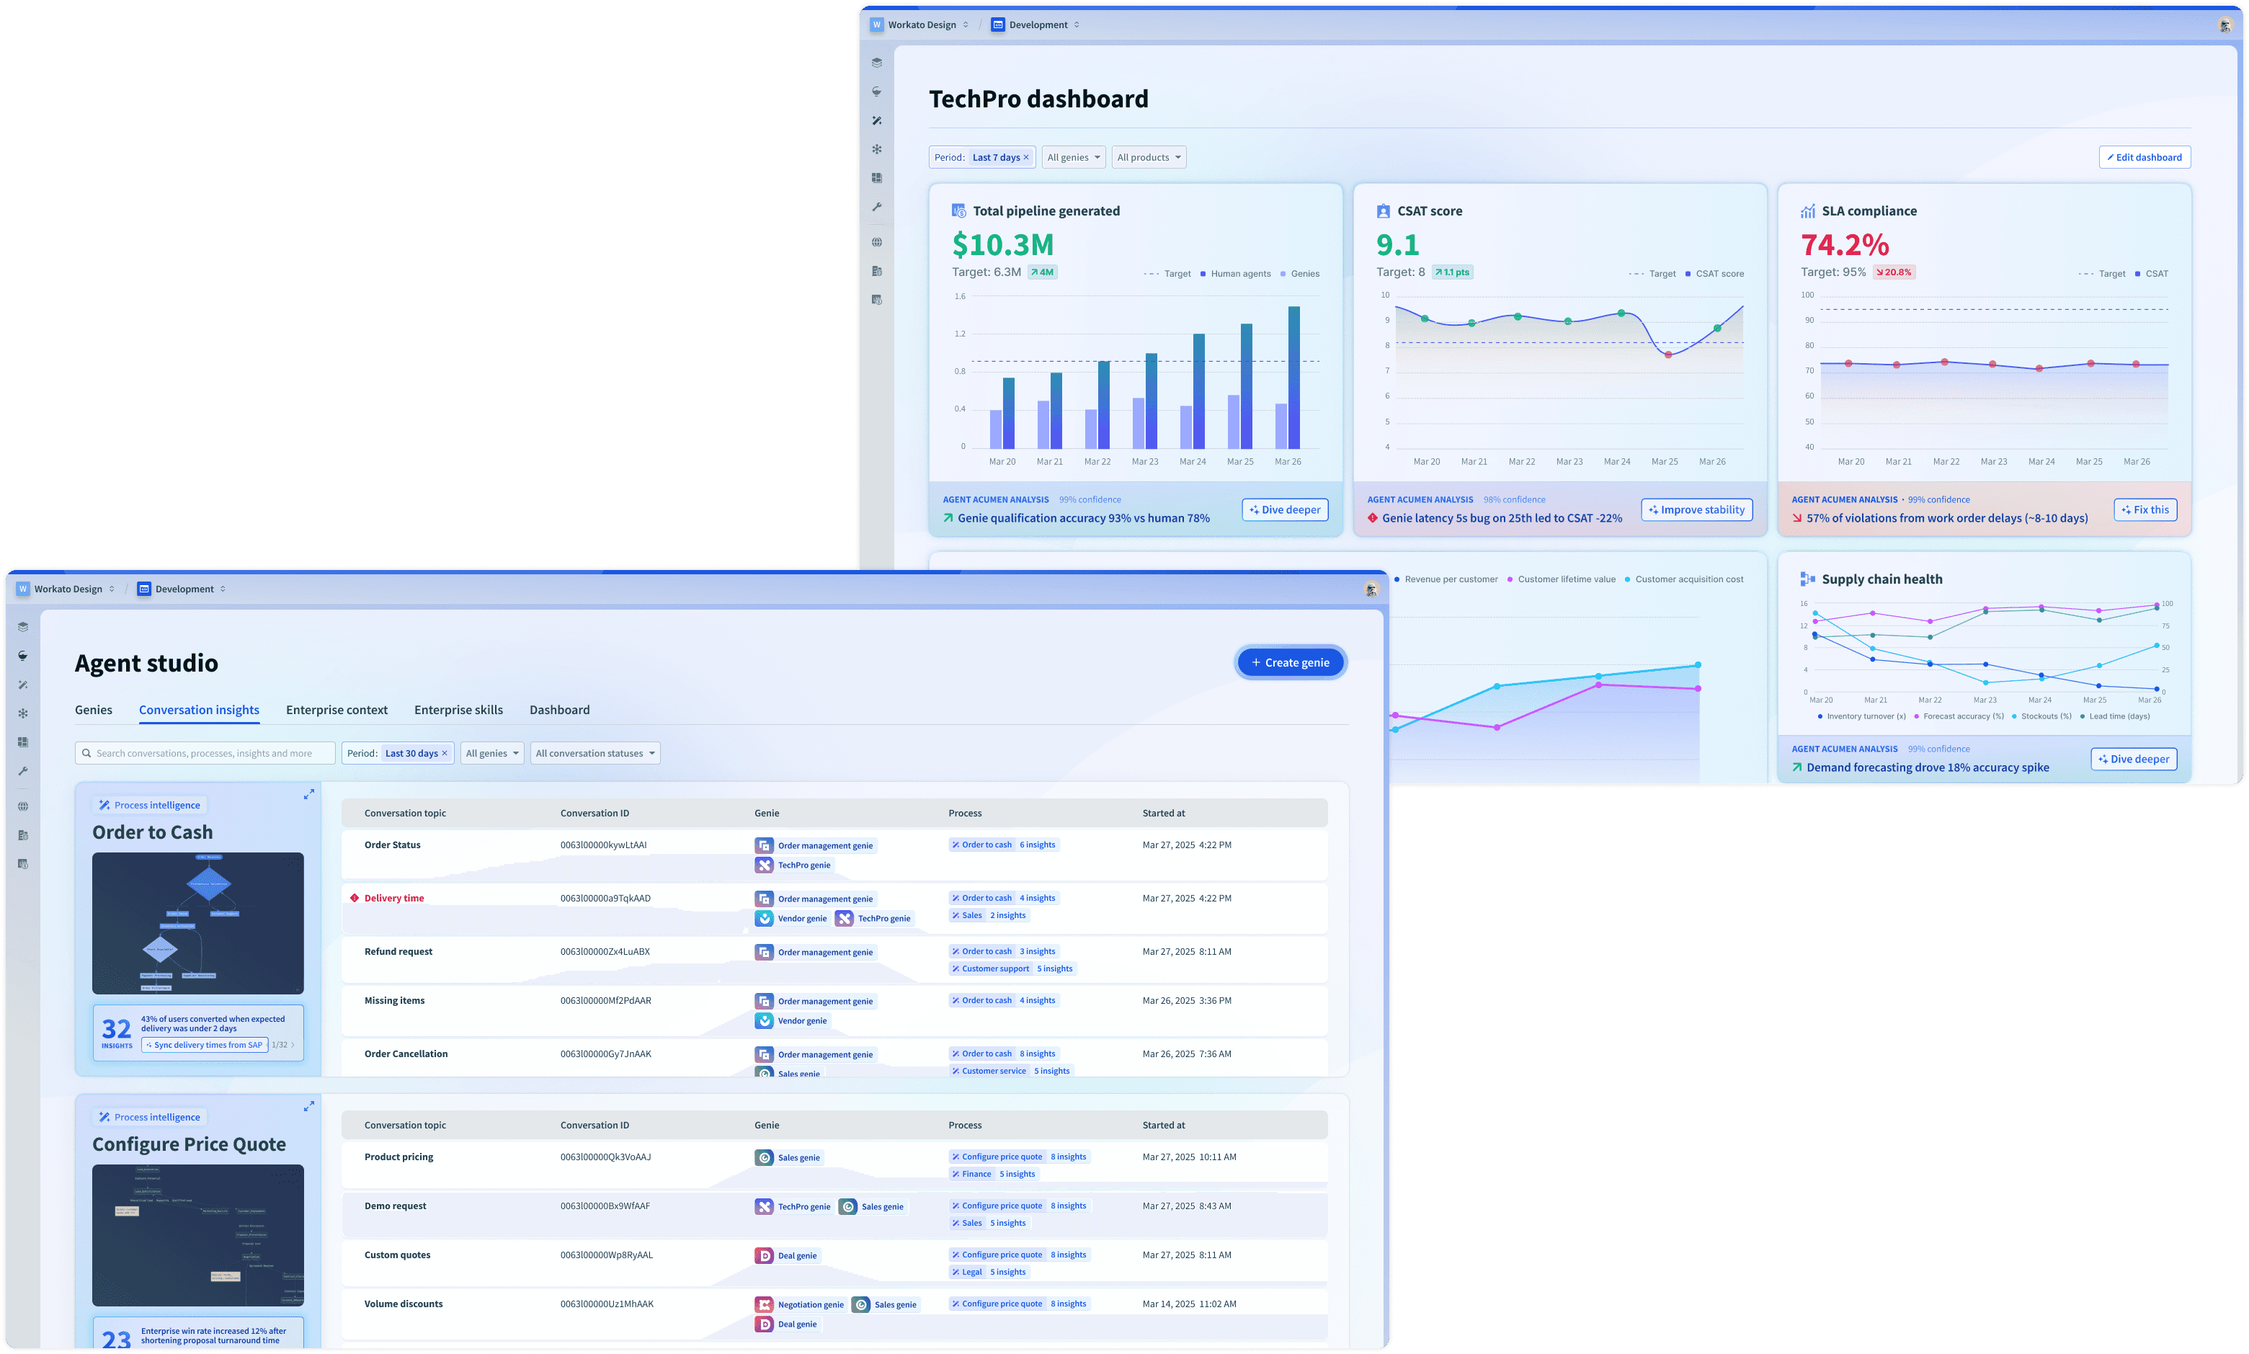Click the Order to Cash flowchart thumbnail
2249x1354 pixels.
point(198,923)
